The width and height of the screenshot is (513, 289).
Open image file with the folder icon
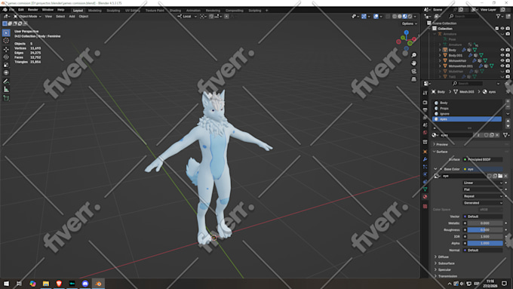[x=500, y=176]
